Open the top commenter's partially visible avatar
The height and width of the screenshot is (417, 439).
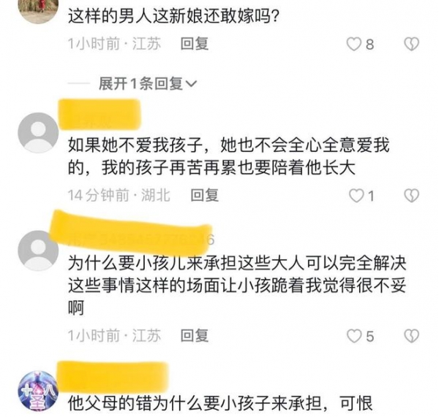coord(38,11)
